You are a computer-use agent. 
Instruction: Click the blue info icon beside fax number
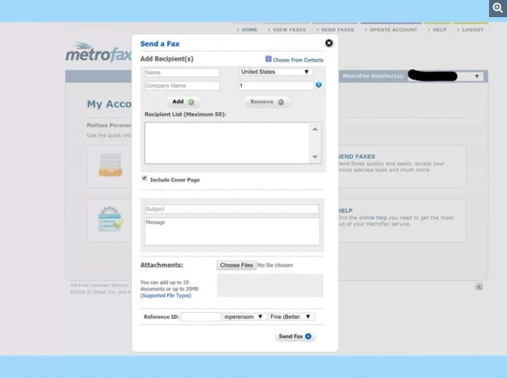pos(318,85)
